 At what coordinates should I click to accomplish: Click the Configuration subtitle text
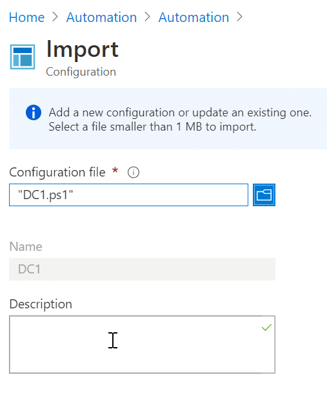click(x=81, y=72)
